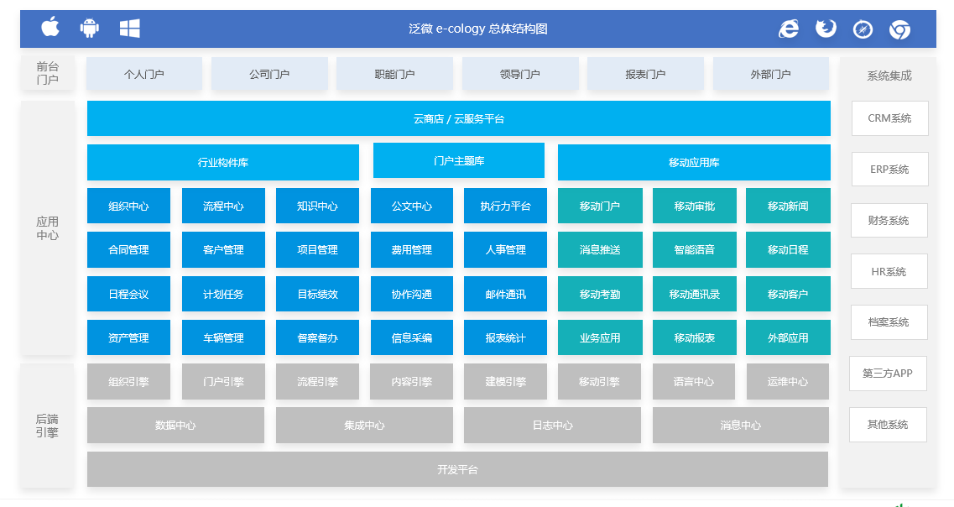Open the 移动审批 mobile app

pos(694,206)
